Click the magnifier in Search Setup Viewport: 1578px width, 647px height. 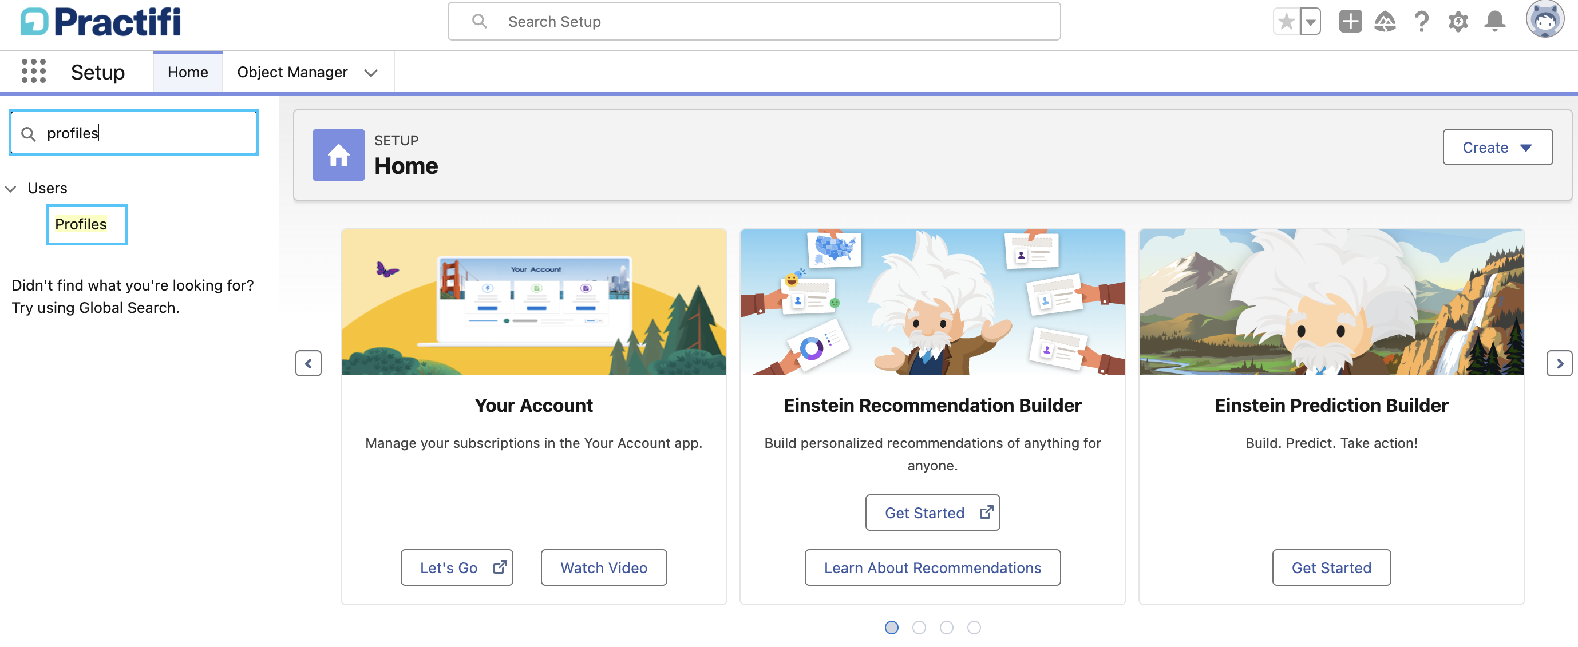point(480,21)
